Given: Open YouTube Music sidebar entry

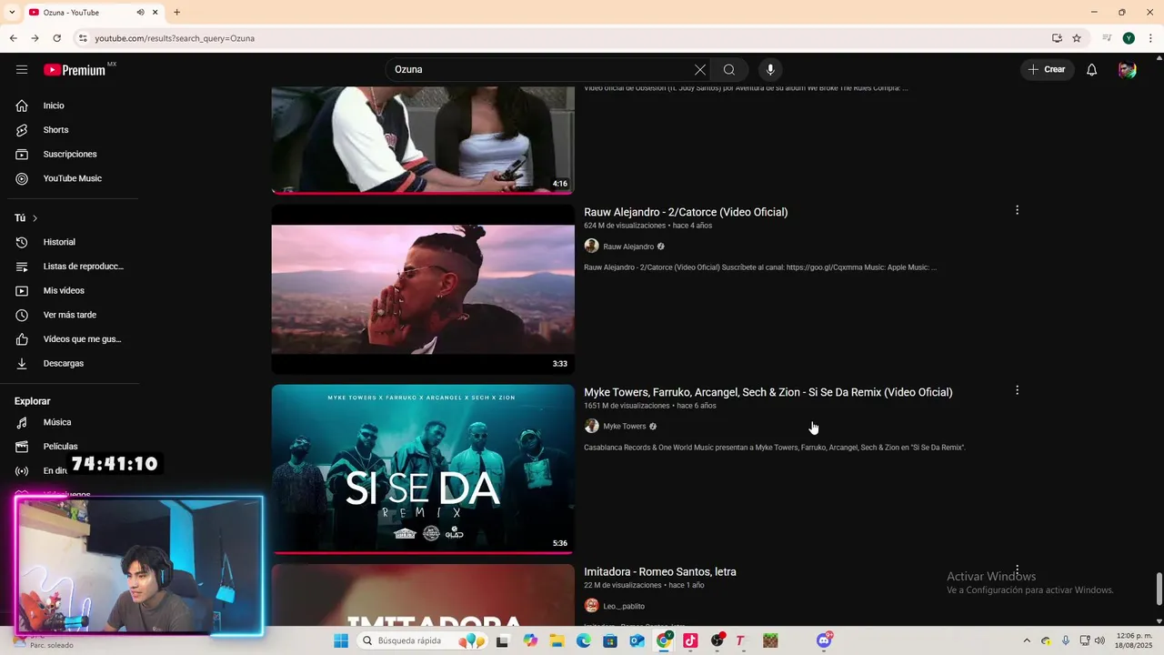Looking at the screenshot, I should (x=73, y=178).
